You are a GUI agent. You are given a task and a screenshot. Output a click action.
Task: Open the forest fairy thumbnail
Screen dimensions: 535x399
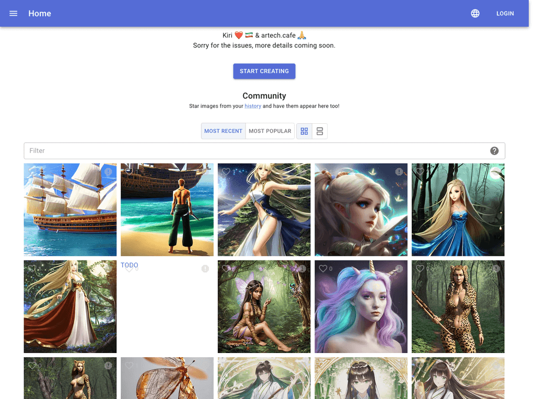coord(264,307)
